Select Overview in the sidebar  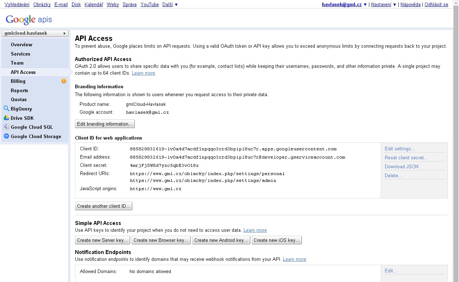pyautogui.click(x=22, y=44)
